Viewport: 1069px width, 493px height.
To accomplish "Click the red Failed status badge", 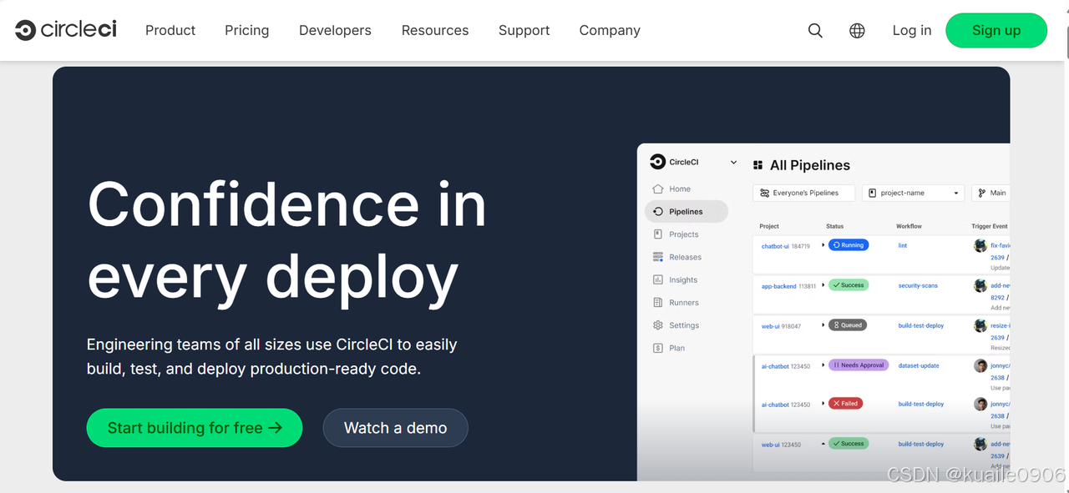I will (845, 403).
